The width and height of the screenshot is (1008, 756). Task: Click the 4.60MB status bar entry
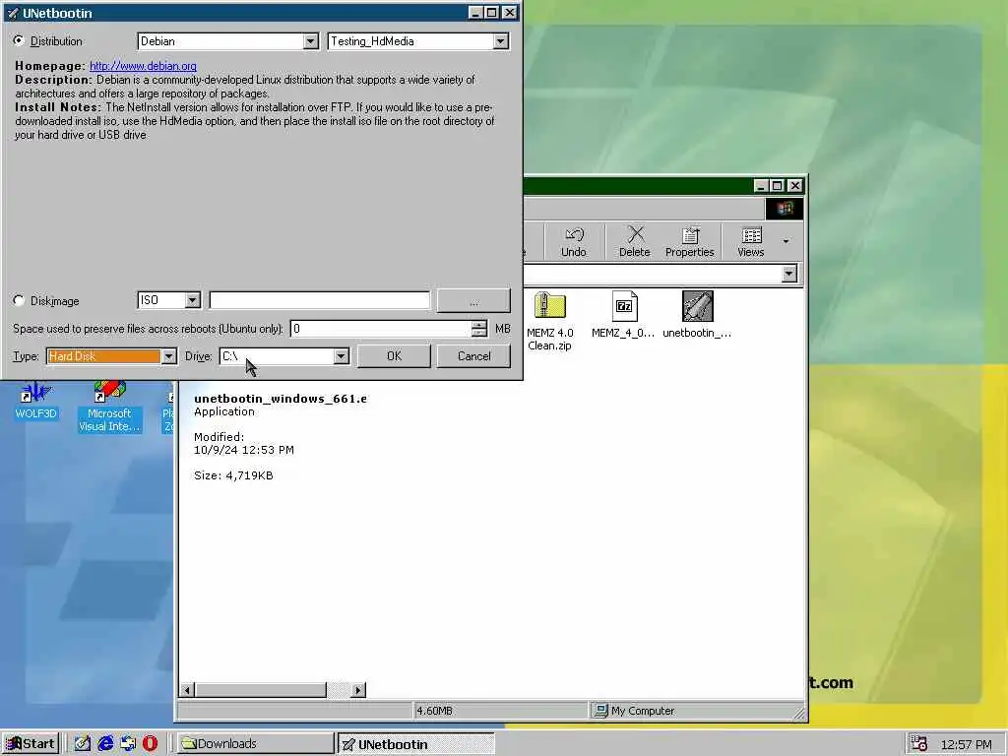(434, 711)
